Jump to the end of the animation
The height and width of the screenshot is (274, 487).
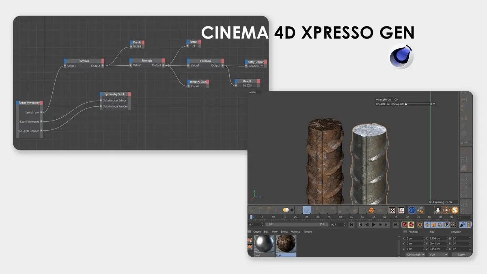[x=395, y=224]
